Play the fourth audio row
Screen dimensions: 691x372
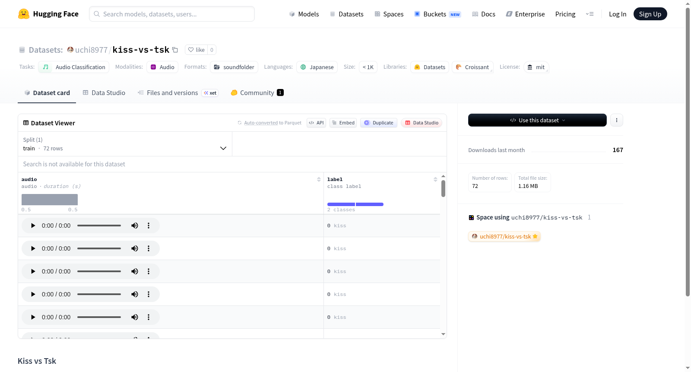[x=33, y=294]
